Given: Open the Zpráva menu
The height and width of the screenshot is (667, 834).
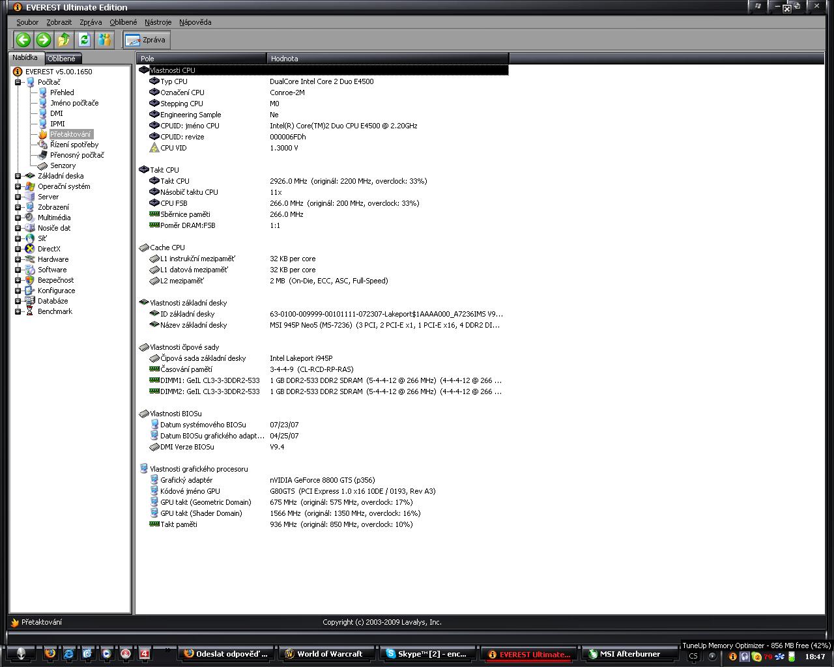Looking at the screenshot, I should pyautogui.click(x=91, y=22).
